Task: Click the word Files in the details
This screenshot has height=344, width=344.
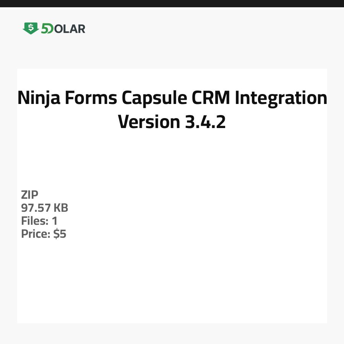Action: [34, 221]
